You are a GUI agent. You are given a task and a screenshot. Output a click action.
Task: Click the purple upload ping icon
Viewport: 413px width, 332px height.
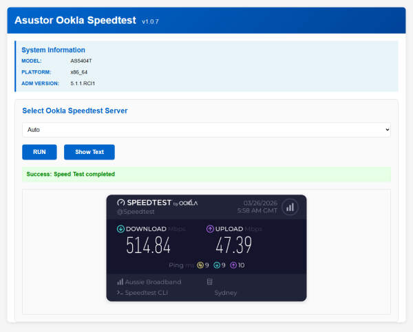pos(233,265)
